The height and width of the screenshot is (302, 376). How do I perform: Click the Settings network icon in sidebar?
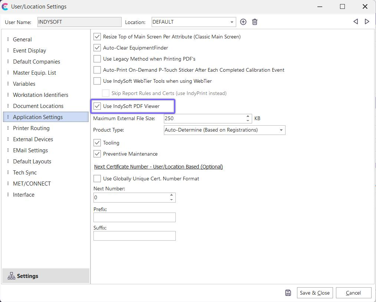coord(11,276)
